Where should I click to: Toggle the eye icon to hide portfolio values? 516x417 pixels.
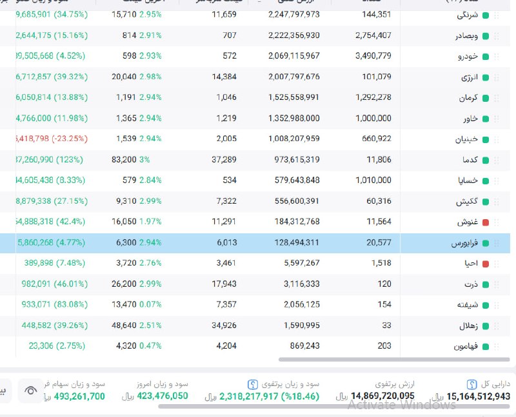[x=30, y=391]
